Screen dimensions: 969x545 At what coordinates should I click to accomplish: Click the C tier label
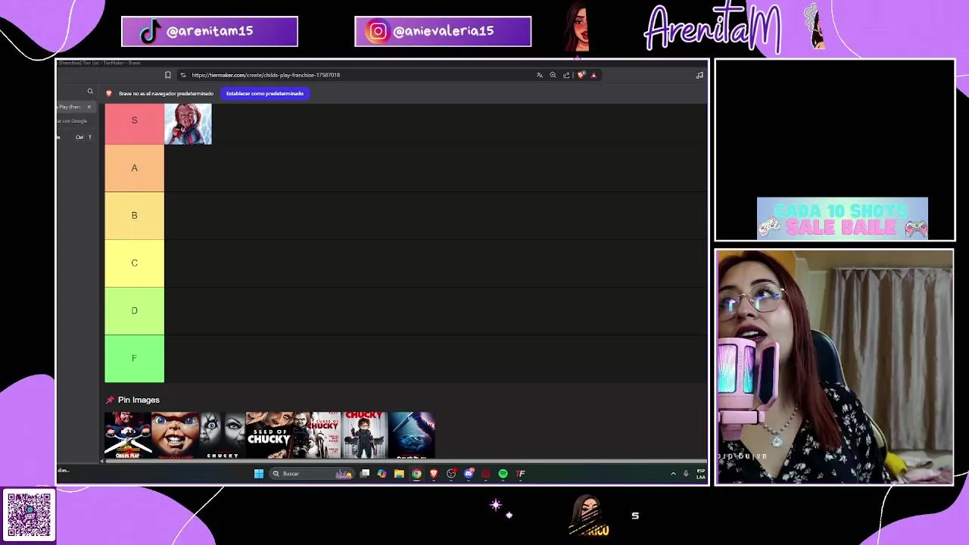pyautogui.click(x=134, y=263)
